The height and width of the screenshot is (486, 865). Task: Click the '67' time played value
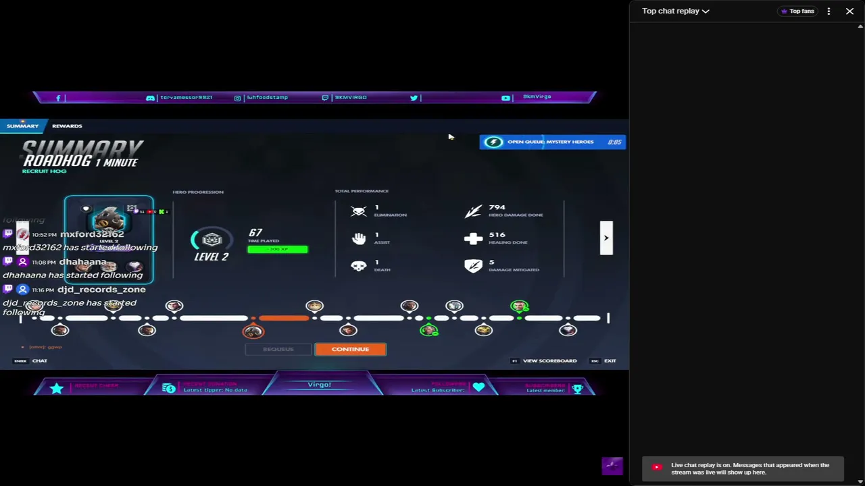[x=255, y=232]
